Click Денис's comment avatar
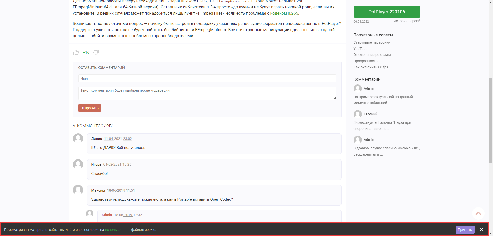Viewport: 493px width, 236px height. pos(78,138)
